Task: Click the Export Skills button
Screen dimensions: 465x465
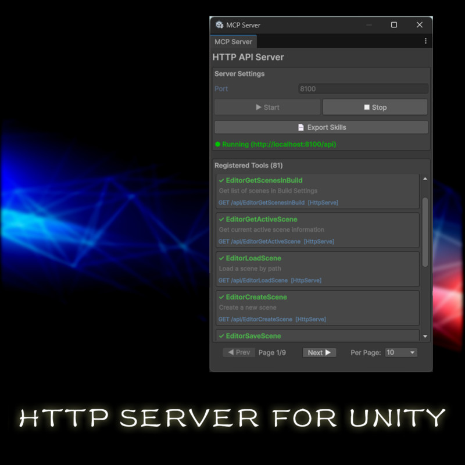Action: pos(321,127)
